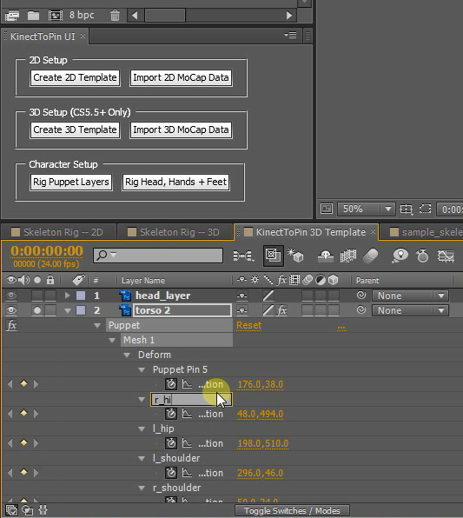
Task: Close the KinectToPin UI panel tab
Action: coord(83,36)
